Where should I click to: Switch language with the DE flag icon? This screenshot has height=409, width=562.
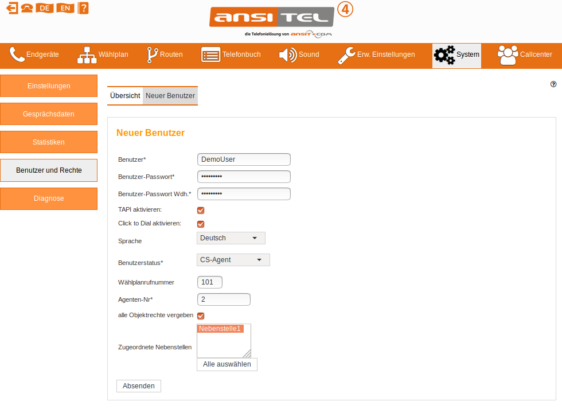pos(44,8)
